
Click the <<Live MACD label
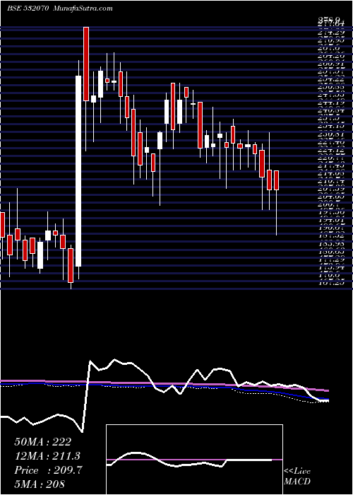point(297,477)
